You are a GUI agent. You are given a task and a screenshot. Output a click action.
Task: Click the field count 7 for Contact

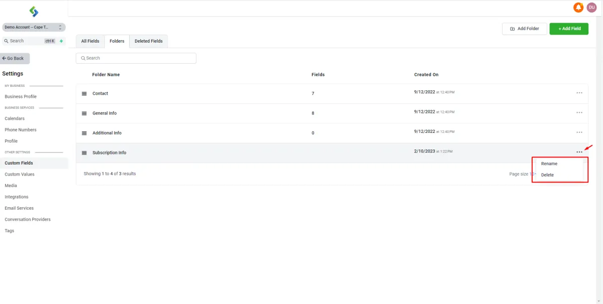(x=313, y=94)
